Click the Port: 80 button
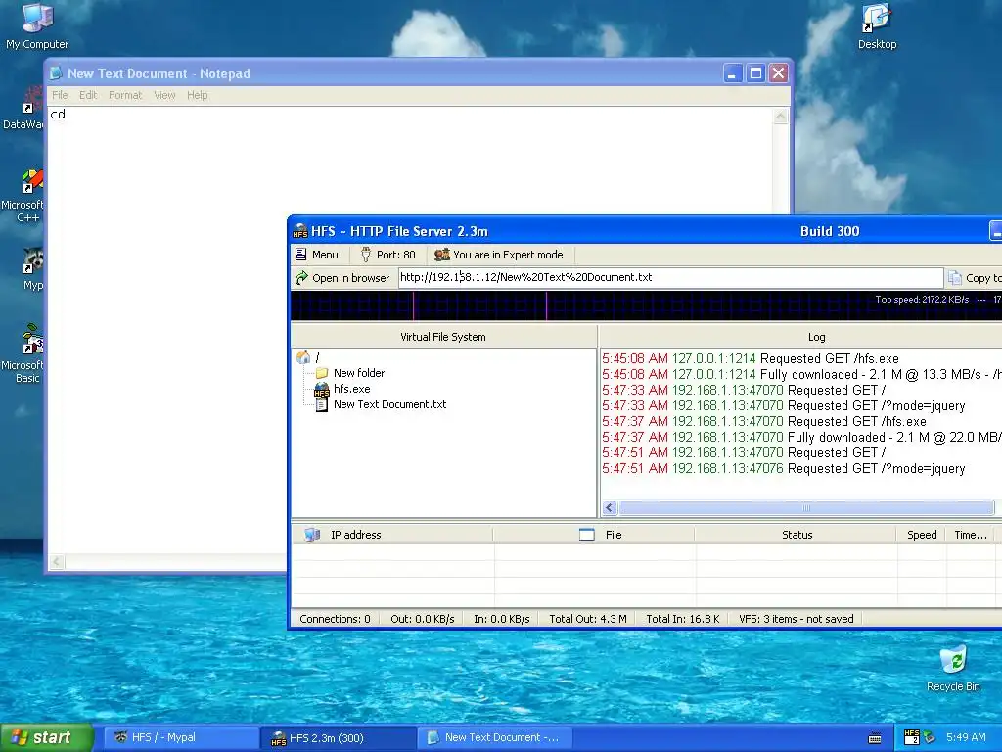1002x752 pixels. (387, 255)
